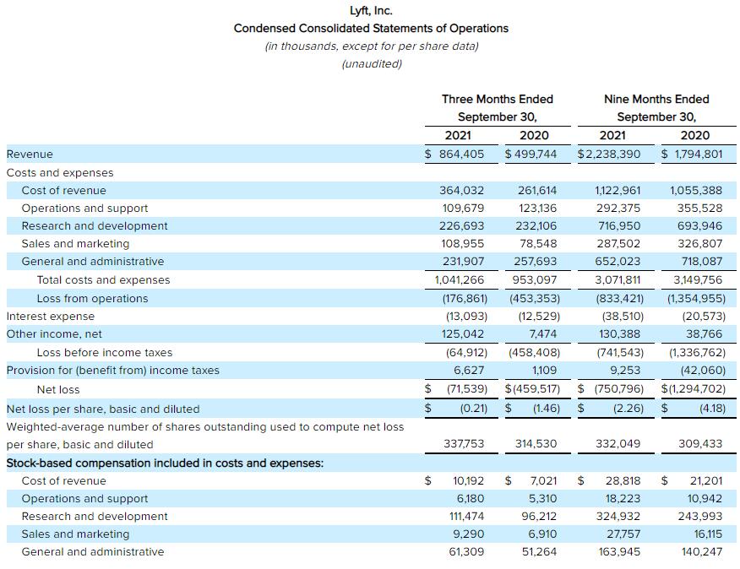
Task: Click the loss from operations value "(1,354,955)"
Action: coord(697,299)
